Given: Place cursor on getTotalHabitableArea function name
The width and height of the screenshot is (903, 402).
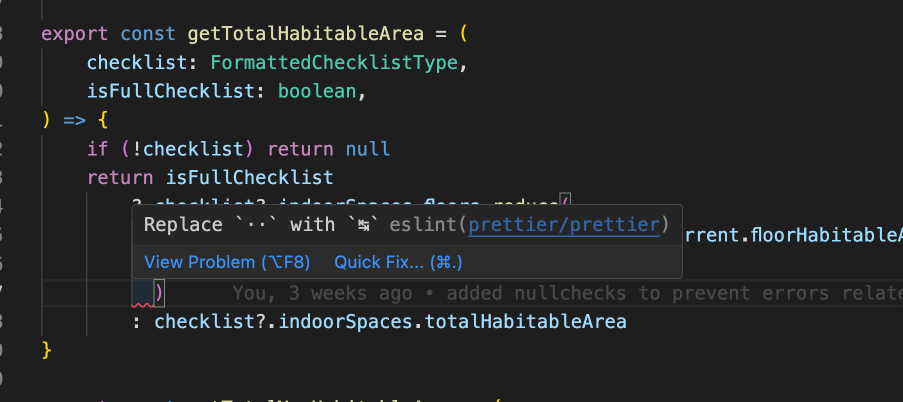Looking at the screenshot, I should click(305, 33).
